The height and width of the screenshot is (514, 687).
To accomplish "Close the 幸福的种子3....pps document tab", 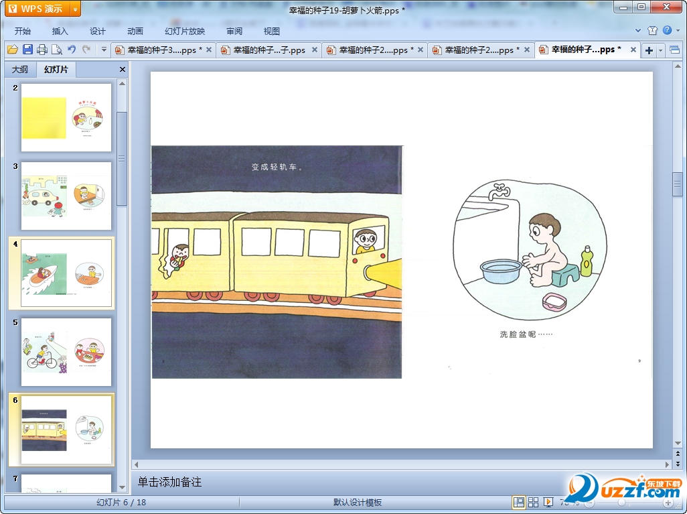I will (209, 50).
